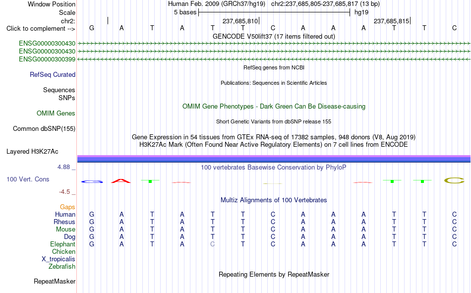Click 'Publications: Sequences in Scientific Articles' title
Image resolution: width=471 pixels, height=293 pixels.
coord(274,83)
